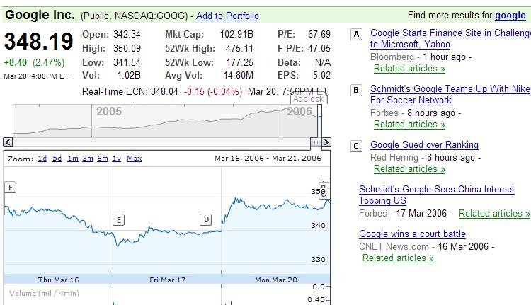Click the C news badge icon
Viewport: 531px width, 305px height.
tap(356, 146)
